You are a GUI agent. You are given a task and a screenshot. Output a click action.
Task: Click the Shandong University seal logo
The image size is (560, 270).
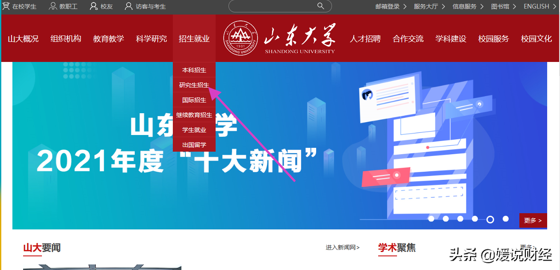(240, 38)
